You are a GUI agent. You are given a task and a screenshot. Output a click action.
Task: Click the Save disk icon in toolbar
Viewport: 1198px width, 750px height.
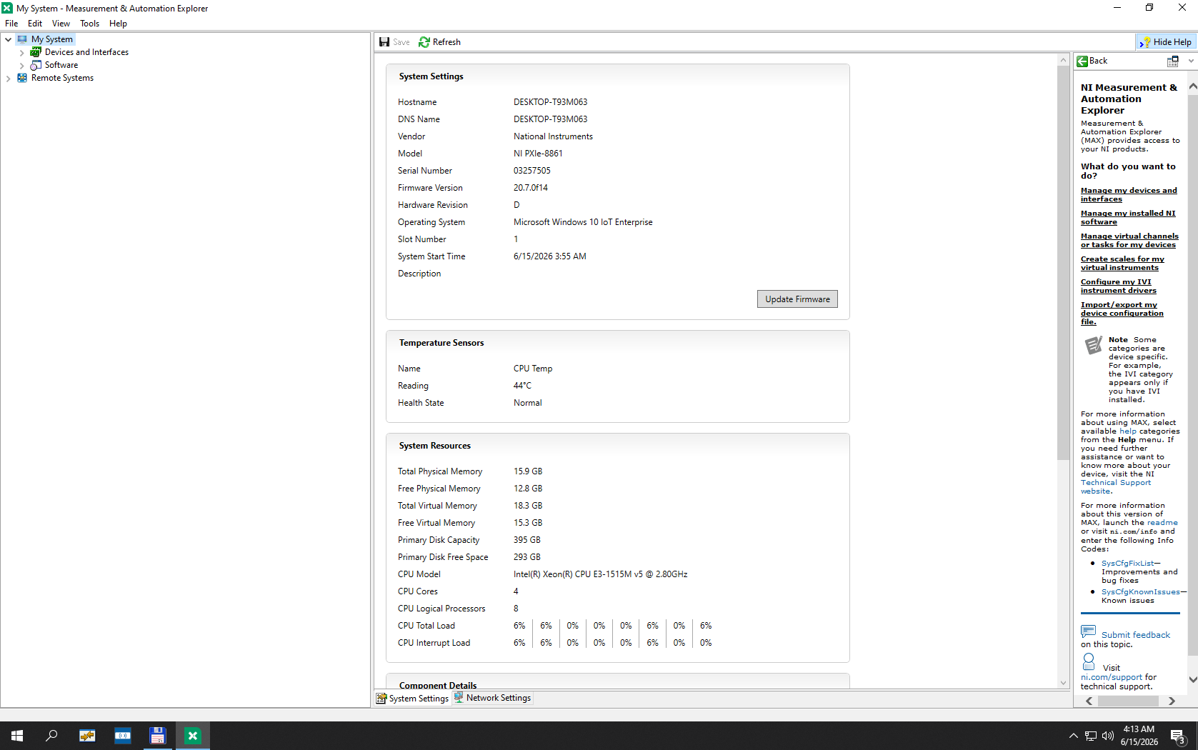pyautogui.click(x=384, y=42)
